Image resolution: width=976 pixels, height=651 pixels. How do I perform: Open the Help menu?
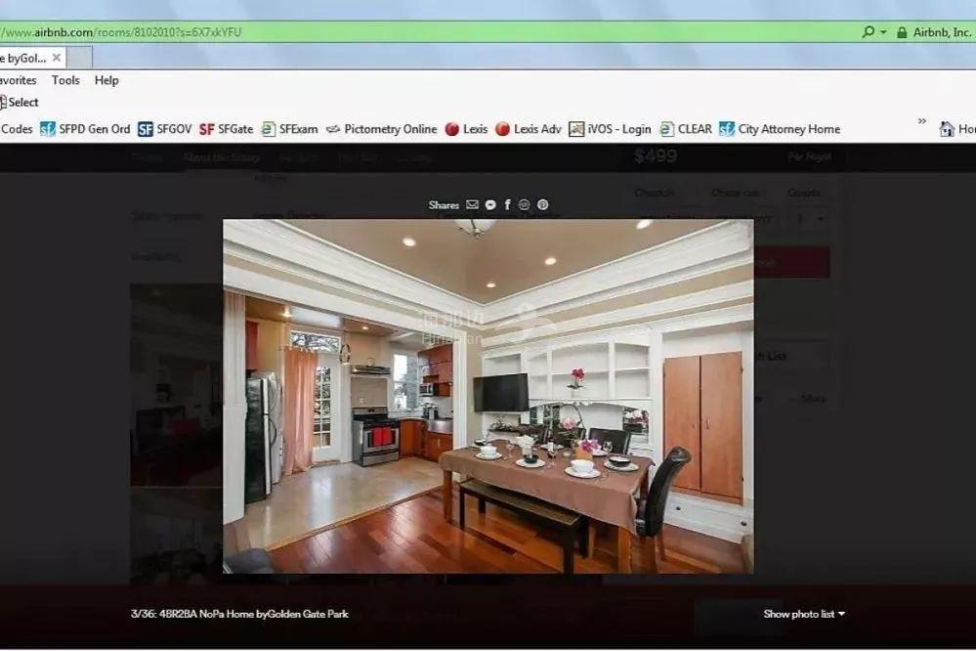pos(106,80)
